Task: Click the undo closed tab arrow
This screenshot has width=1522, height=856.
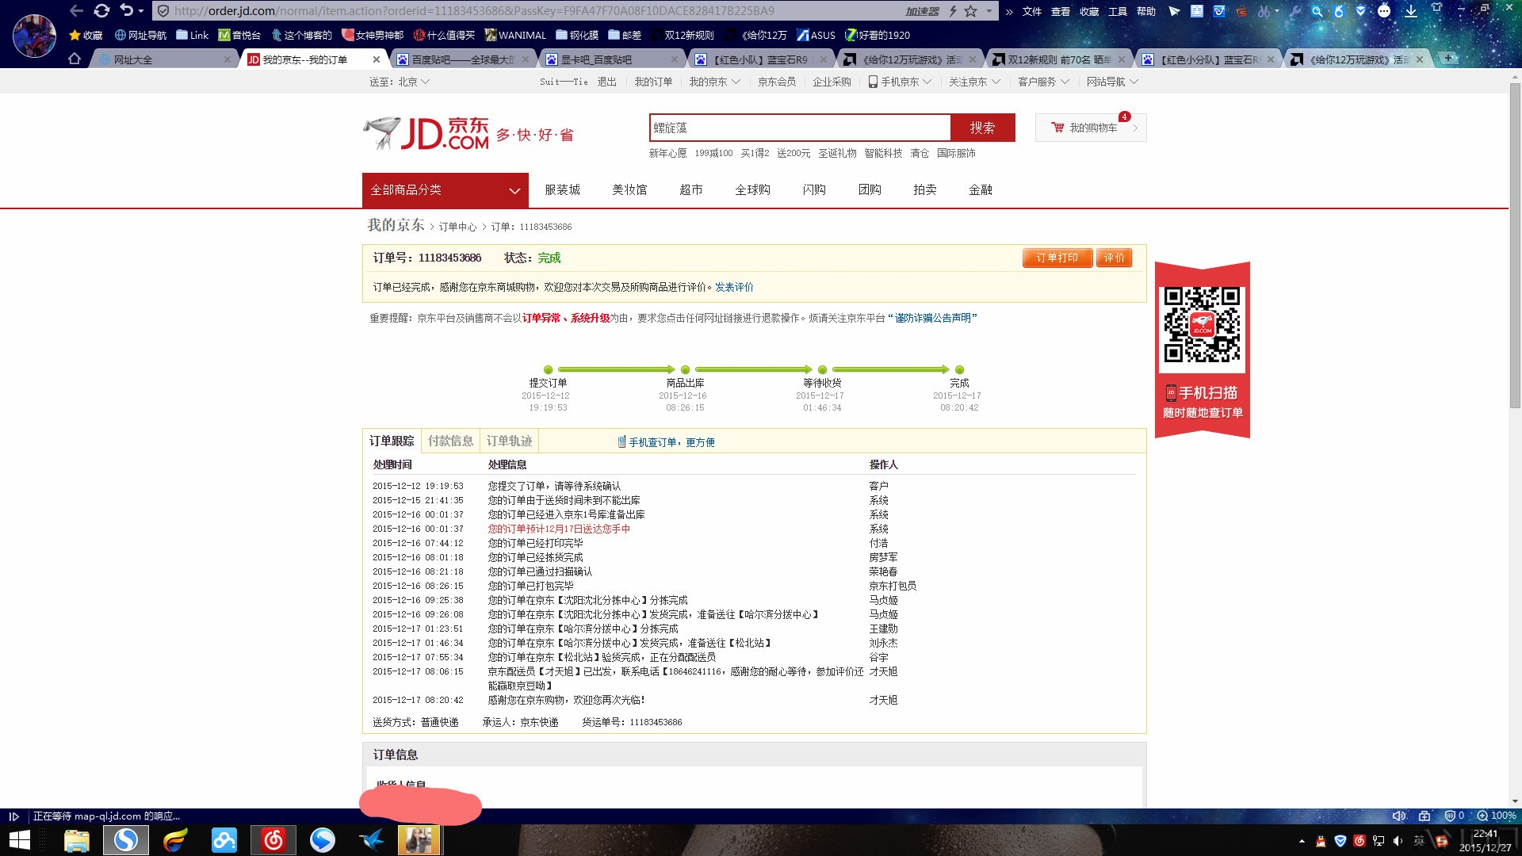Action: coord(127,10)
